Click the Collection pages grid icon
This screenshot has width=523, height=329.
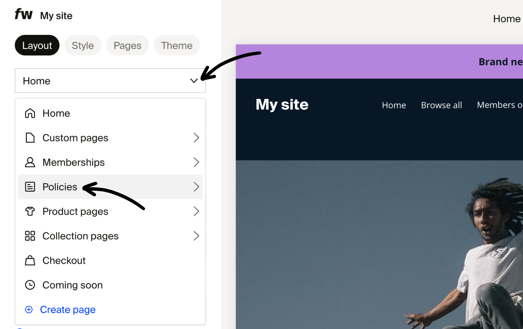pyautogui.click(x=30, y=236)
